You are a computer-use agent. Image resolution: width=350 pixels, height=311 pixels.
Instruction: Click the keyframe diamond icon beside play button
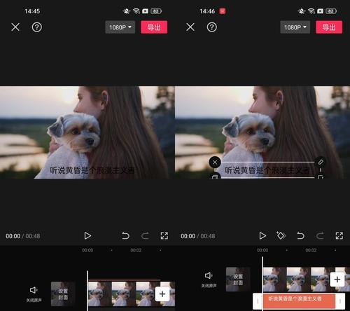click(281, 235)
